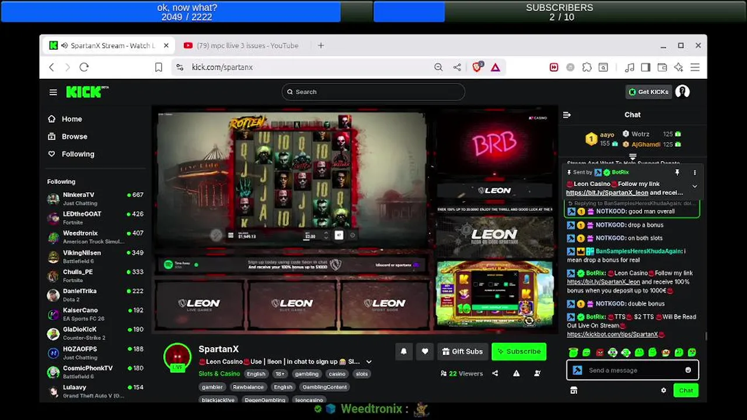The width and height of the screenshot is (747, 420).
Task: Open LEDtheGOAT channel from Following list
Action: coord(95,218)
